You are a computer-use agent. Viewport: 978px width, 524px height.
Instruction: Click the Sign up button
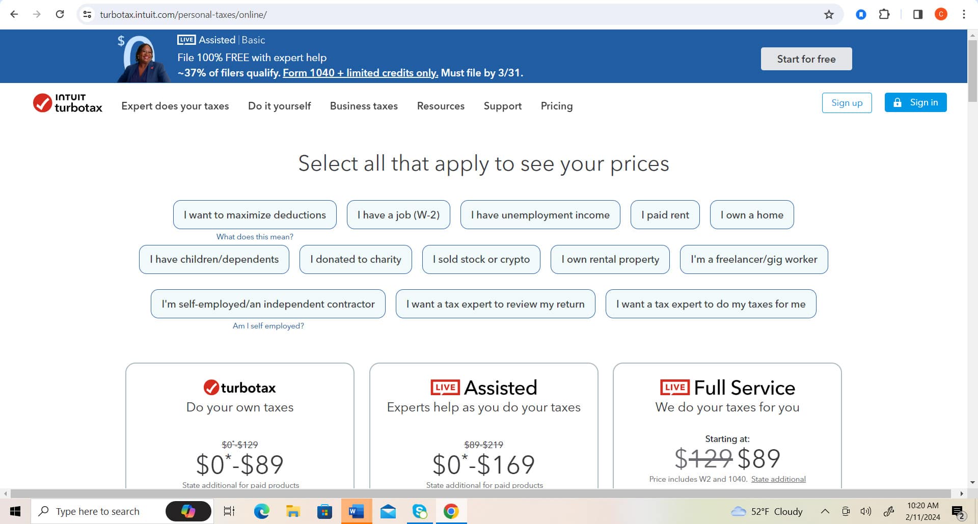pos(847,103)
